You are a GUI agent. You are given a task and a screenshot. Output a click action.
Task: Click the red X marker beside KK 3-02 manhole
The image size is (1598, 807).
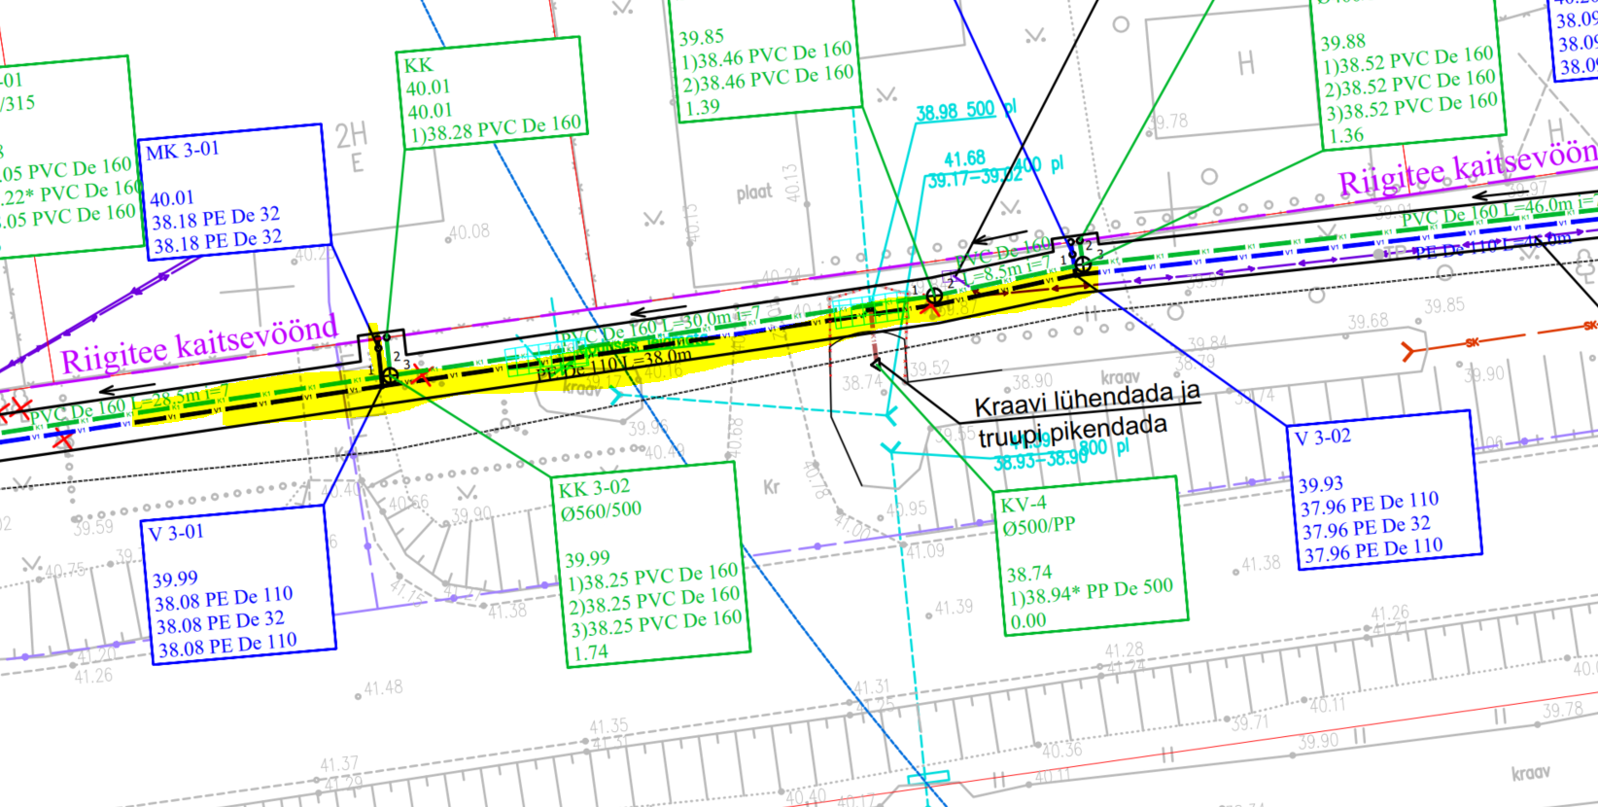point(423,377)
